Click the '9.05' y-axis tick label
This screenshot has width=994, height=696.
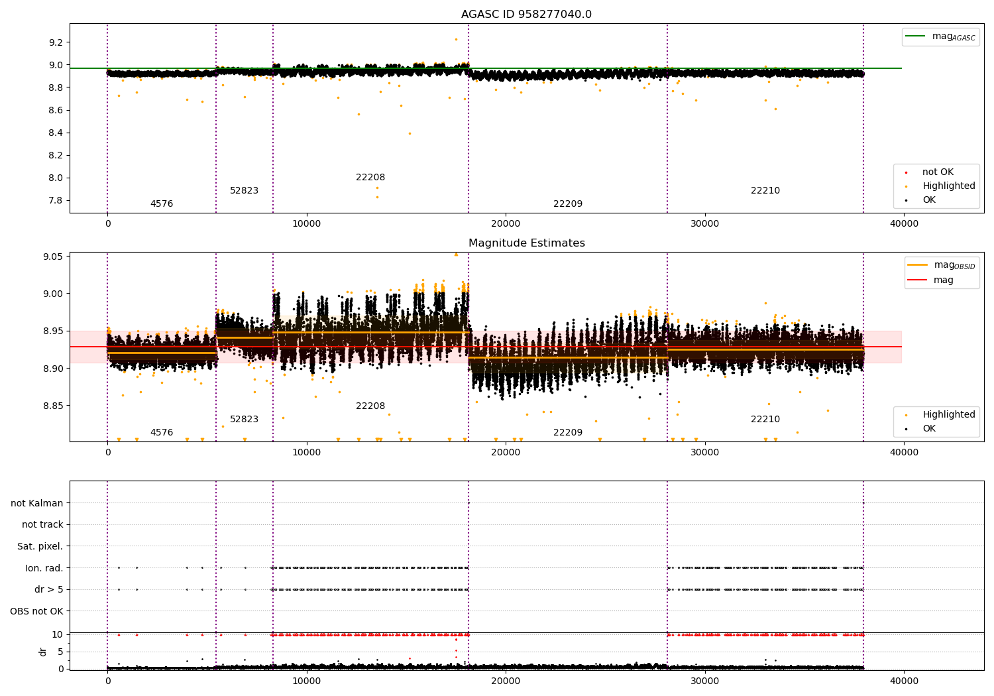coord(53,257)
